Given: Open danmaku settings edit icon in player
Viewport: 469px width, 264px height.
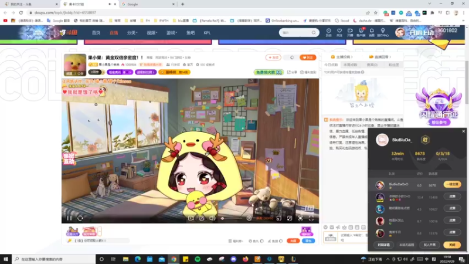Looking at the screenshot, I should [x=202, y=218].
